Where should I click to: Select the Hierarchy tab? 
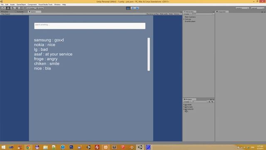tap(190, 12)
